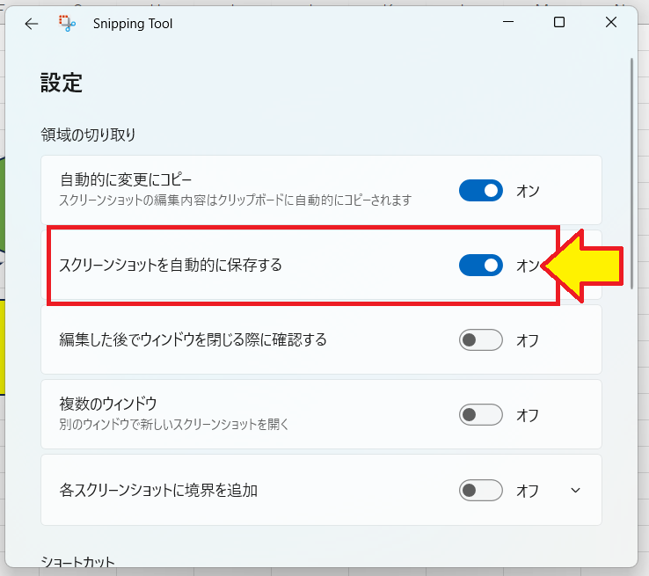The image size is (649, 576).
Task: Click the back arrow in title bar
Action: pos(32,24)
